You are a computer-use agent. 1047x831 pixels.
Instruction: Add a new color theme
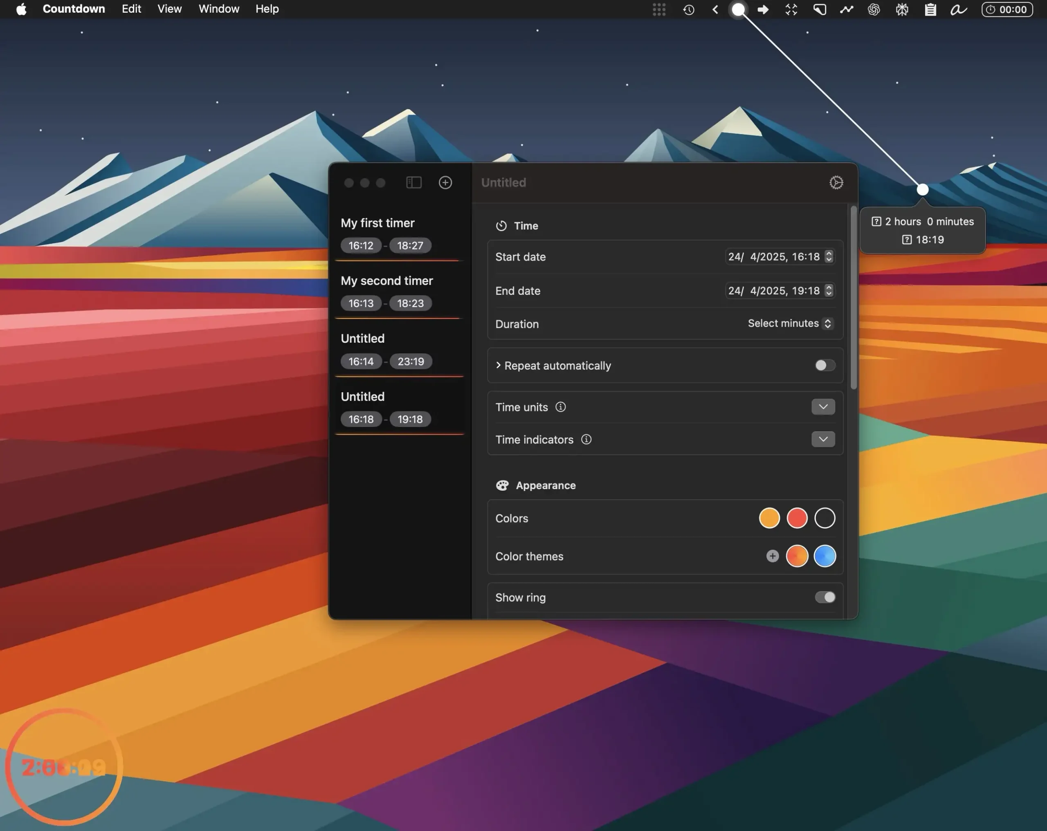(772, 556)
